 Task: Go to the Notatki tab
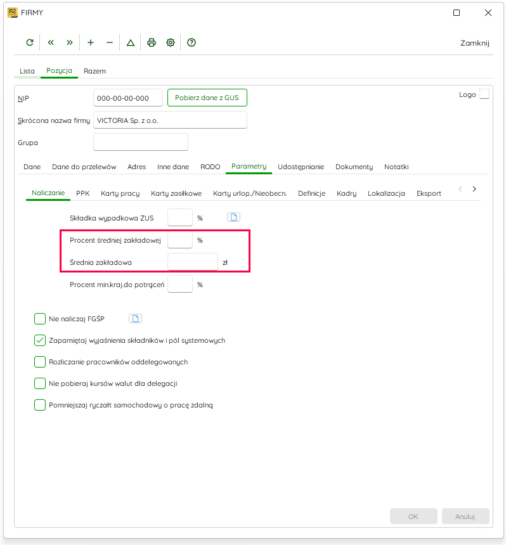tap(396, 167)
